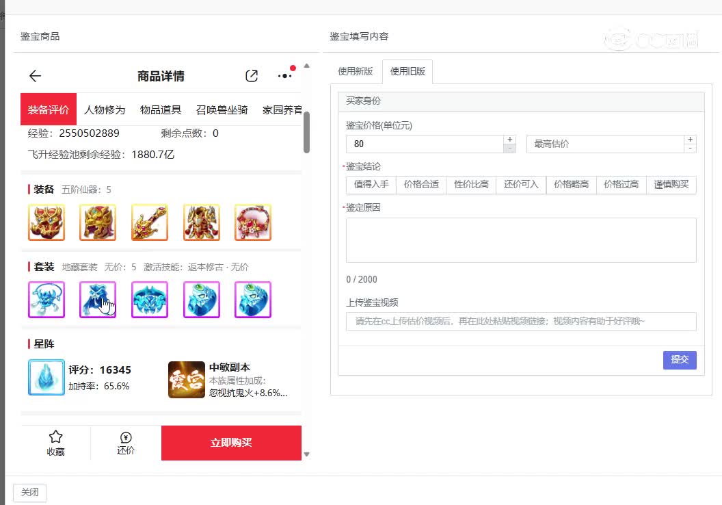Select the blue skull necklace set icon

(x=46, y=300)
